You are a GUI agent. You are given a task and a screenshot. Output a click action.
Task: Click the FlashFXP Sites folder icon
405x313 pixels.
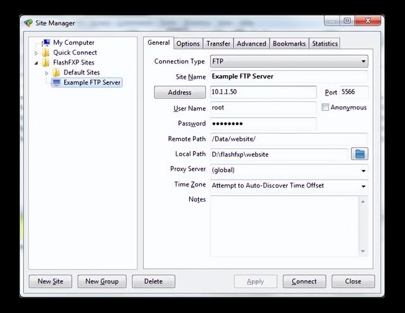point(46,63)
